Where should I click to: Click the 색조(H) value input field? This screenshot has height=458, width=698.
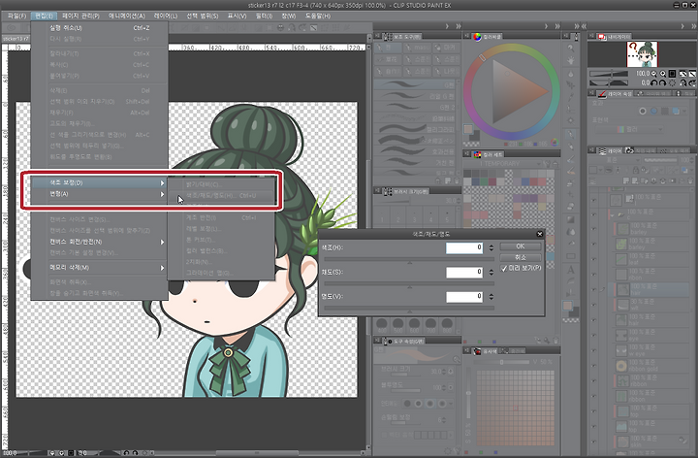[x=464, y=247]
